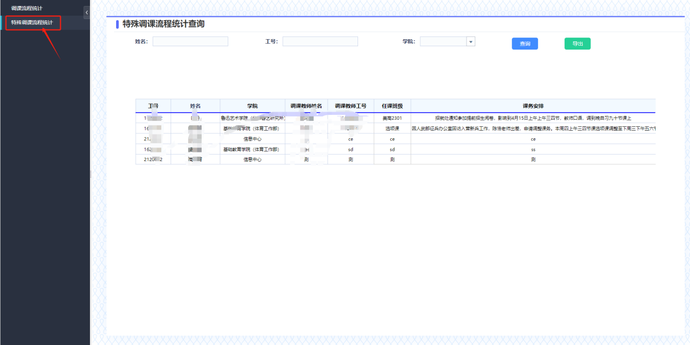690x345 pixels.
Task: Click the green 导出 button
Action: [x=577, y=44]
